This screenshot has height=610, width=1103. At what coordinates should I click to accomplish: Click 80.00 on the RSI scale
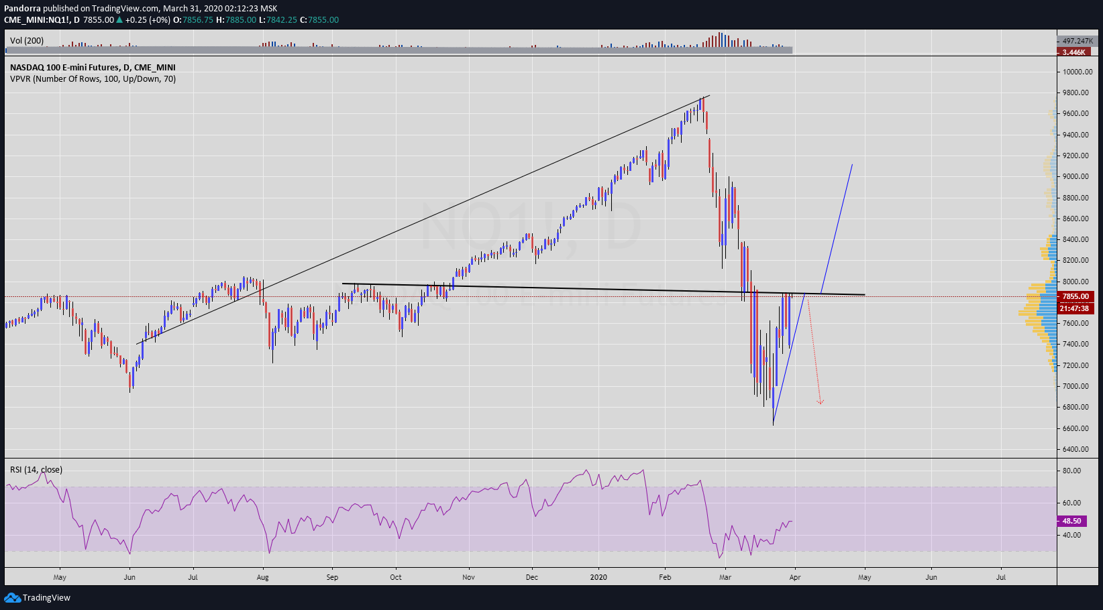point(1071,471)
